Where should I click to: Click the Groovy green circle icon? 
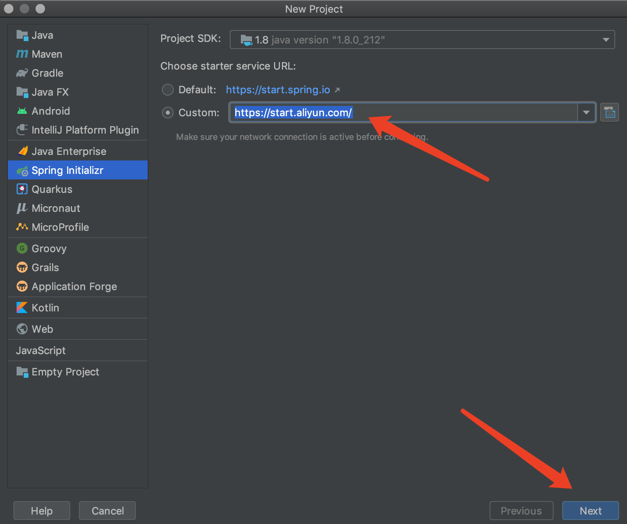[x=22, y=248]
